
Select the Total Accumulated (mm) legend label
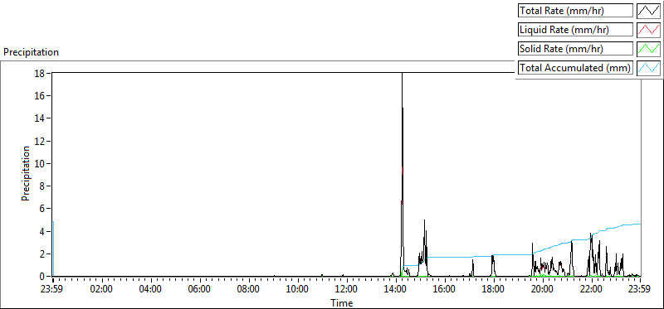click(x=575, y=68)
